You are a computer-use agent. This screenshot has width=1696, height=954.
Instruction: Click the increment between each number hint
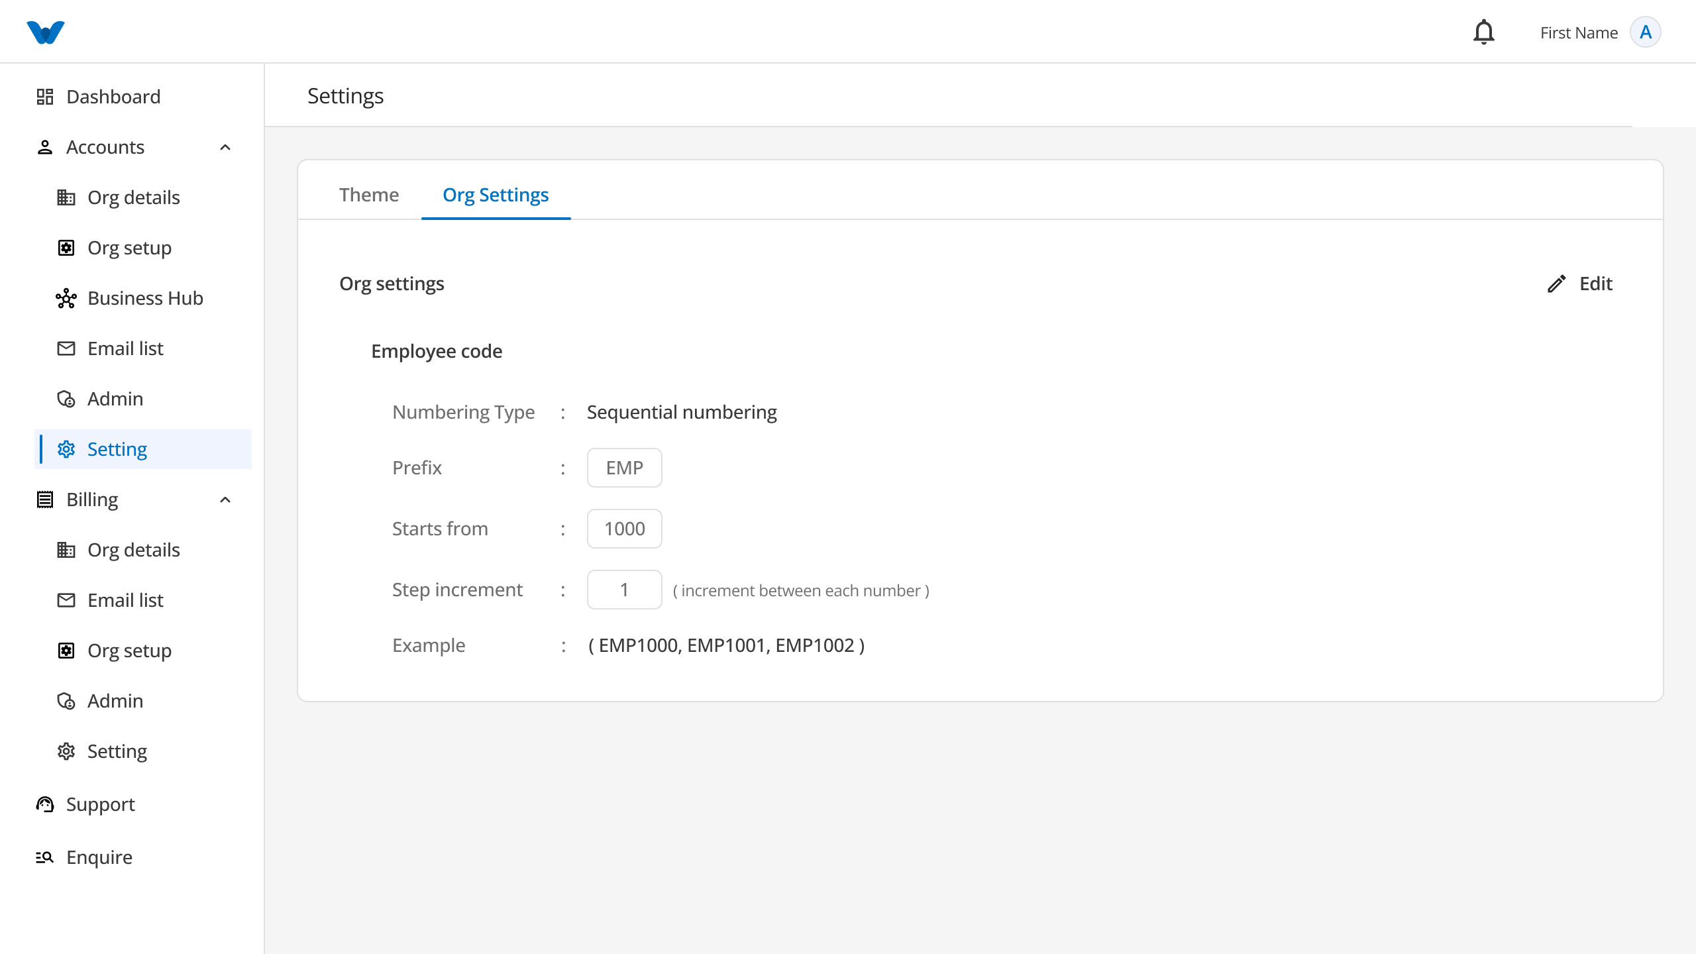pyautogui.click(x=801, y=590)
